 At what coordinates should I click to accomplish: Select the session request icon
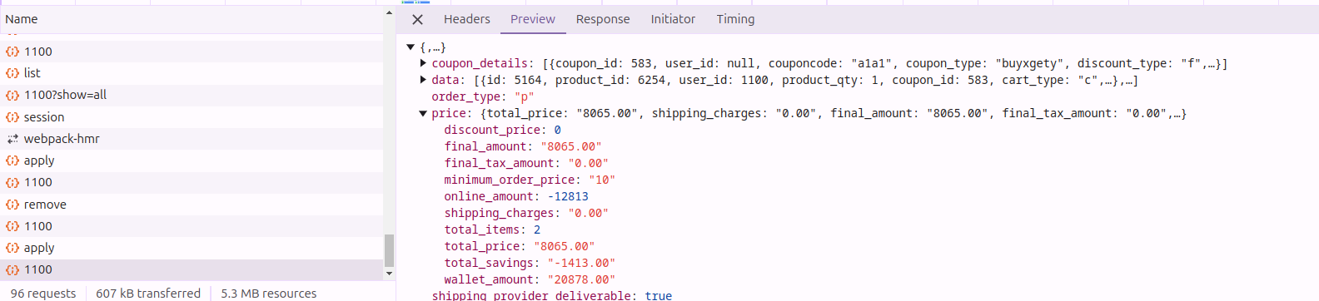[12, 117]
